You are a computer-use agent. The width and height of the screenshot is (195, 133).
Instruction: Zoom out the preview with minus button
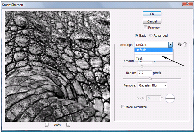point(47,125)
